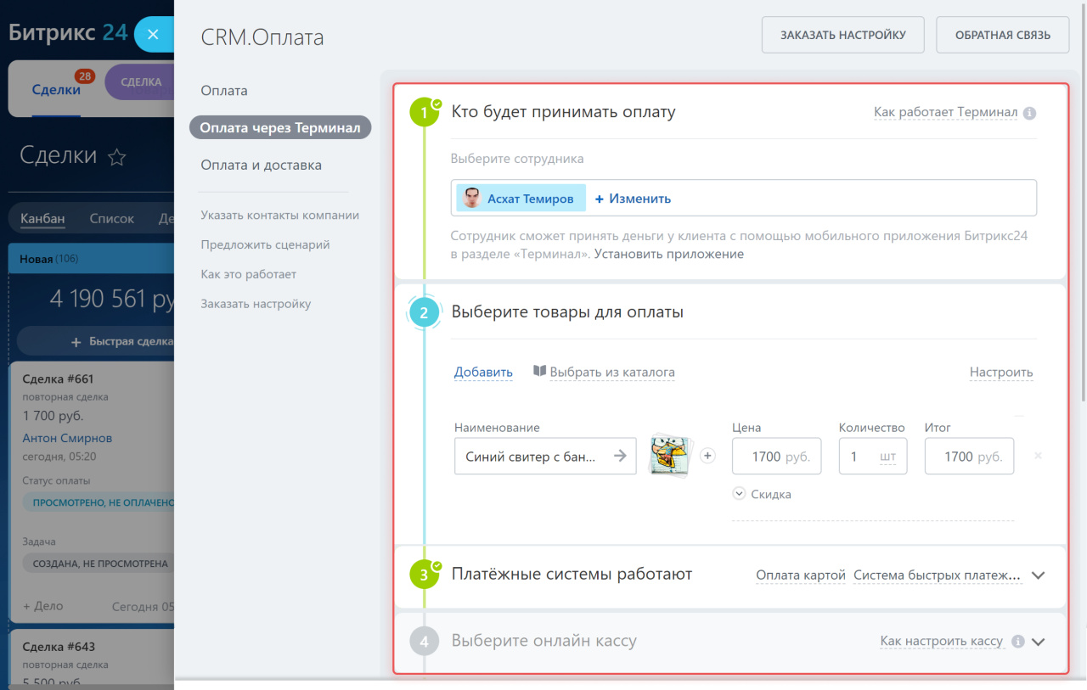Open Указать контакты компании link

click(x=280, y=216)
